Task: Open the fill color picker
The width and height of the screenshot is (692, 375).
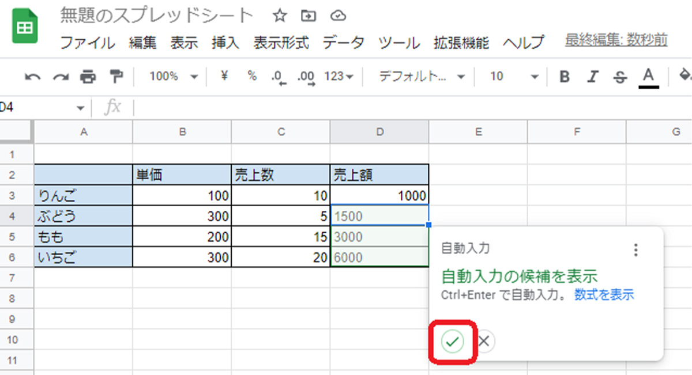Action: click(686, 75)
